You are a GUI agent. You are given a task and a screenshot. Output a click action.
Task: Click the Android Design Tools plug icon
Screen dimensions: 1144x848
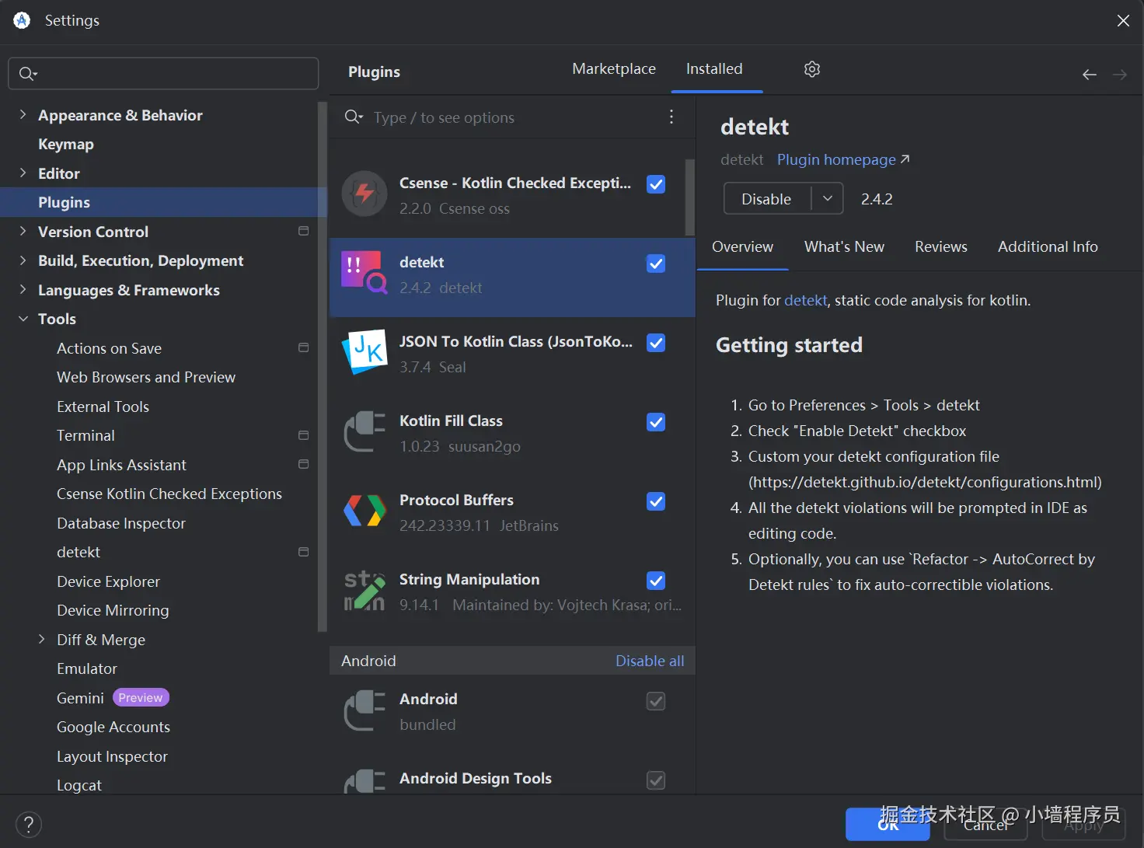364,781
